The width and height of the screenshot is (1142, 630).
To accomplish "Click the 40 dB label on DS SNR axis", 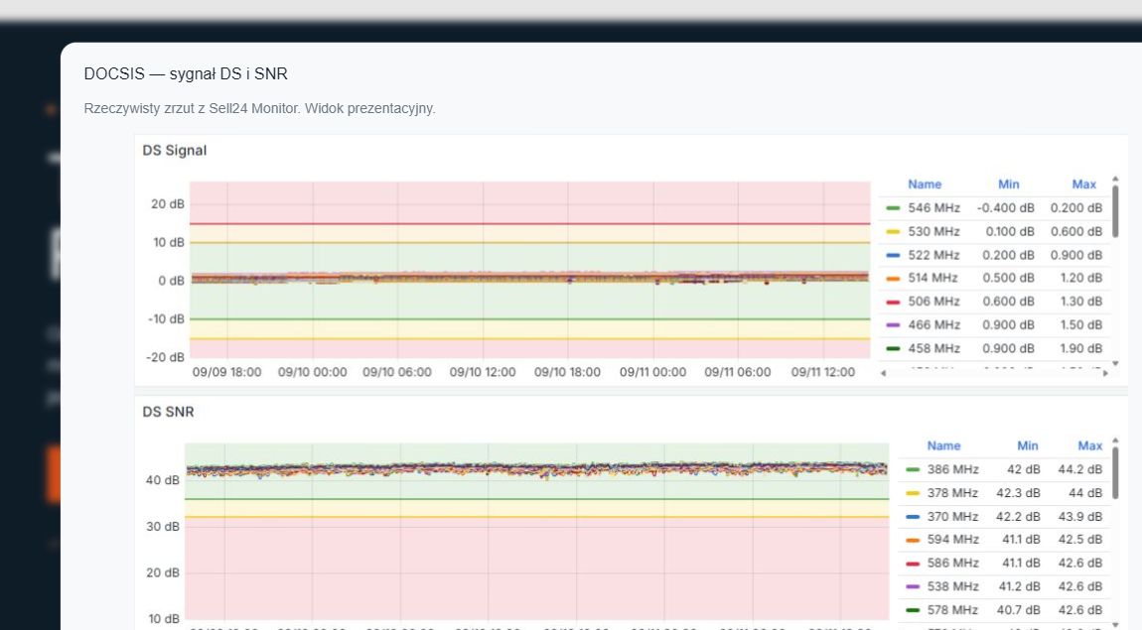I will [x=163, y=480].
